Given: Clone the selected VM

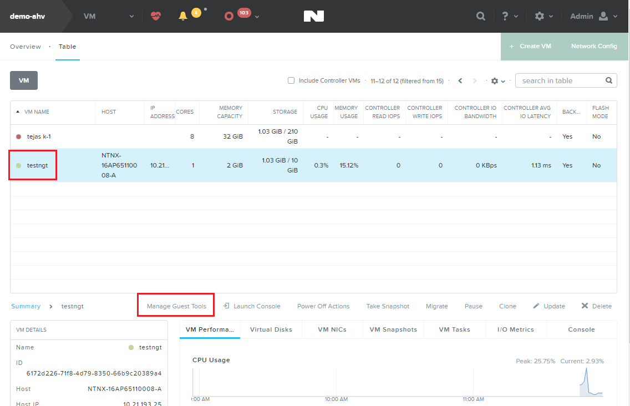Looking at the screenshot, I should click(x=507, y=306).
